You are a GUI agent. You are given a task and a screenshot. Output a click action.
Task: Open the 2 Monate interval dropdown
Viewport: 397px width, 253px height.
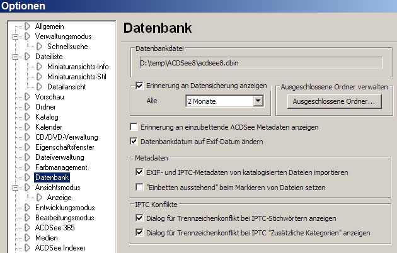257,101
